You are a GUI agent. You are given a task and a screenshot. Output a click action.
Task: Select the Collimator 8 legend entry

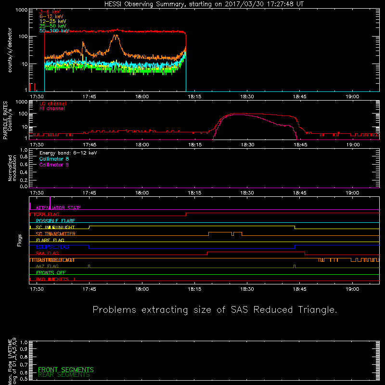pyautogui.click(x=54, y=159)
